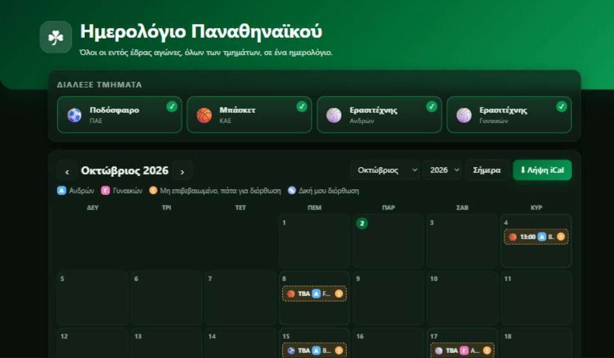Uncheck the Μπάσκετ ΚΑΕ checkmark
The height and width of the screenshot is (358, 614).
[x=302, y=107]
